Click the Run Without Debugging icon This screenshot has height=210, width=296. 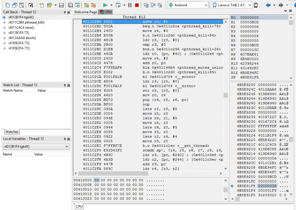coord(118,5)
